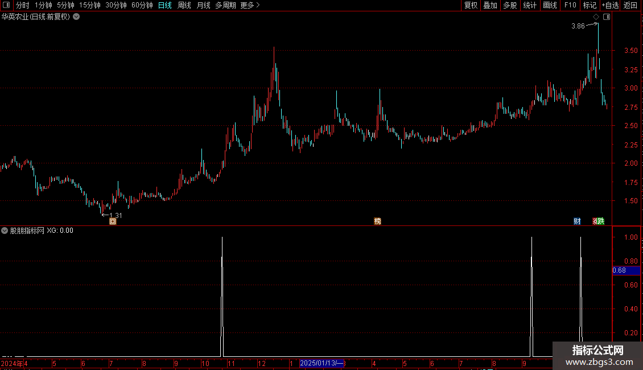The height and width of the screenshot is (370, 643).
Task: Open 多周期 multi-period view
Action: [225, 5]
